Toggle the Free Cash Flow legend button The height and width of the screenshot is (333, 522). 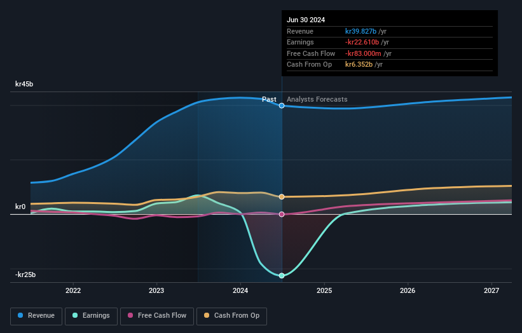click(157, 316)
